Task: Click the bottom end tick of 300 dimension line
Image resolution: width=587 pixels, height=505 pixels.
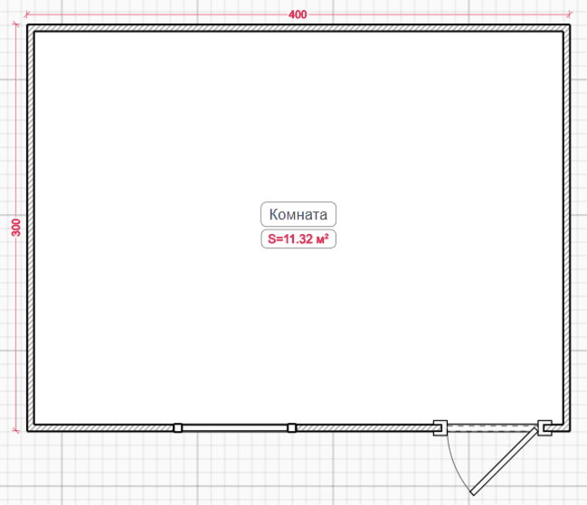Action: coord(15,431)
